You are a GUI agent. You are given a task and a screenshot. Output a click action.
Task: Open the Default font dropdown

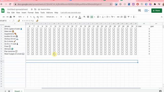[x=52, y=17]
